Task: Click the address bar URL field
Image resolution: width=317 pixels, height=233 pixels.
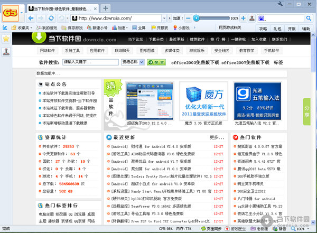Action: pos(116,18)
